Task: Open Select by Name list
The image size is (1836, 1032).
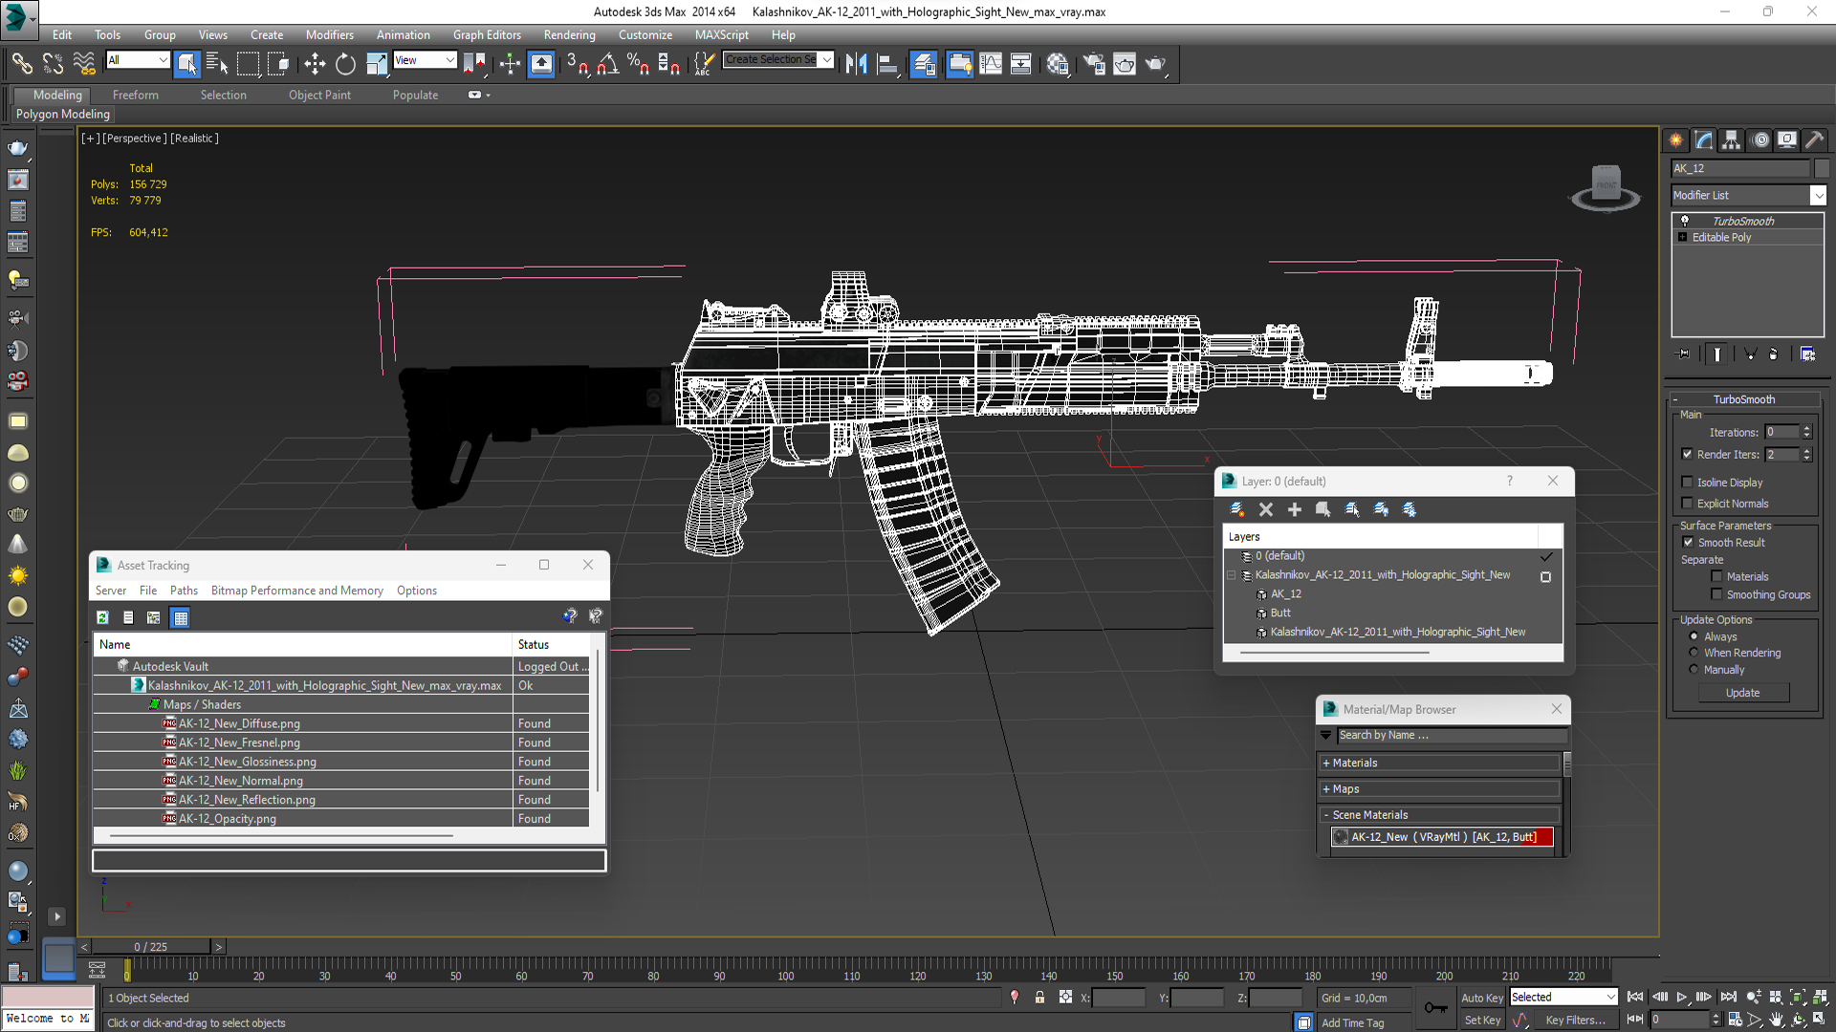Action: pyautogui.click(x=217, y=64)
